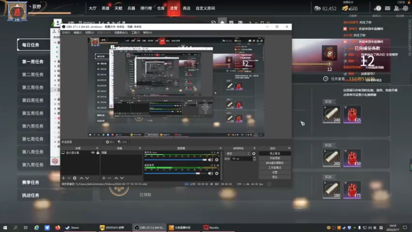Remove selected scene with minus icon
This screenshot has height=232, width=412.
pos(109,178)
